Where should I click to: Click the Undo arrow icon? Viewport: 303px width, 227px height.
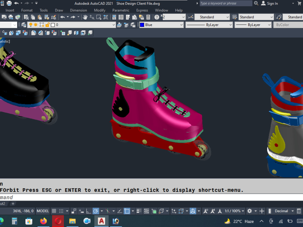coord(62,17)
